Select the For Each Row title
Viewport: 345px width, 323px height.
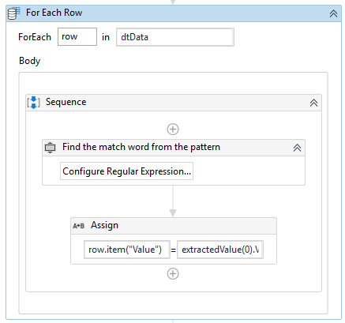(54, 13)
